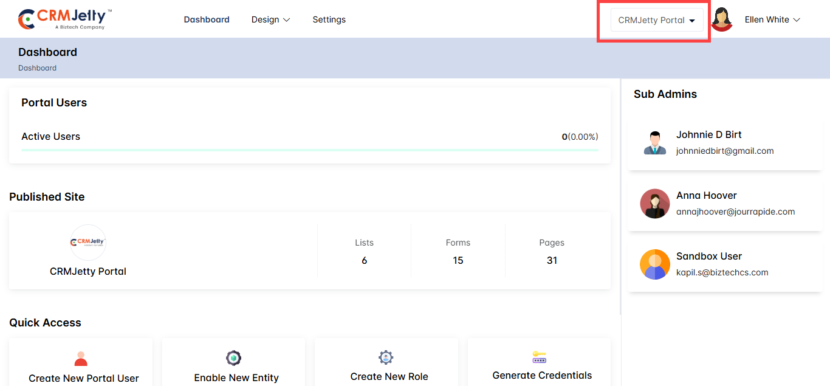The image size is (830, 386).
Task: Click the Pages count of 31
Action: 552,260
